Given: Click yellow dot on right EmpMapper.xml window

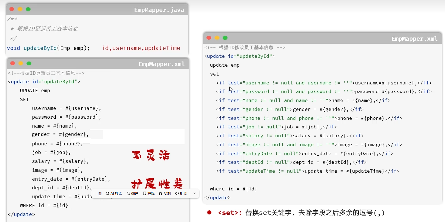Looking at the screenshot, I should click(x=217, y=38).
